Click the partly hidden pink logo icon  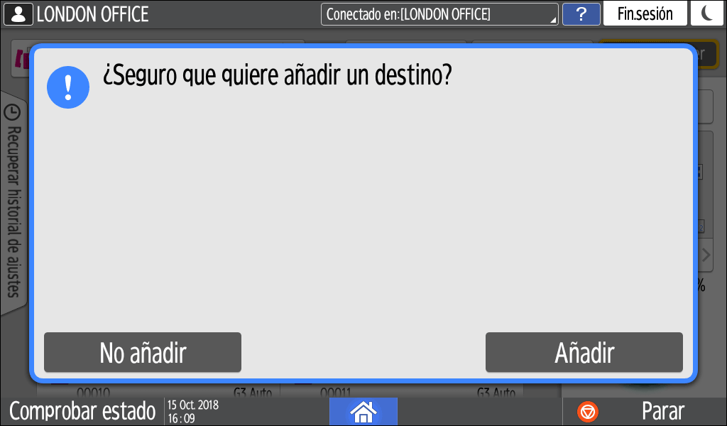click(x=21, y=60)
